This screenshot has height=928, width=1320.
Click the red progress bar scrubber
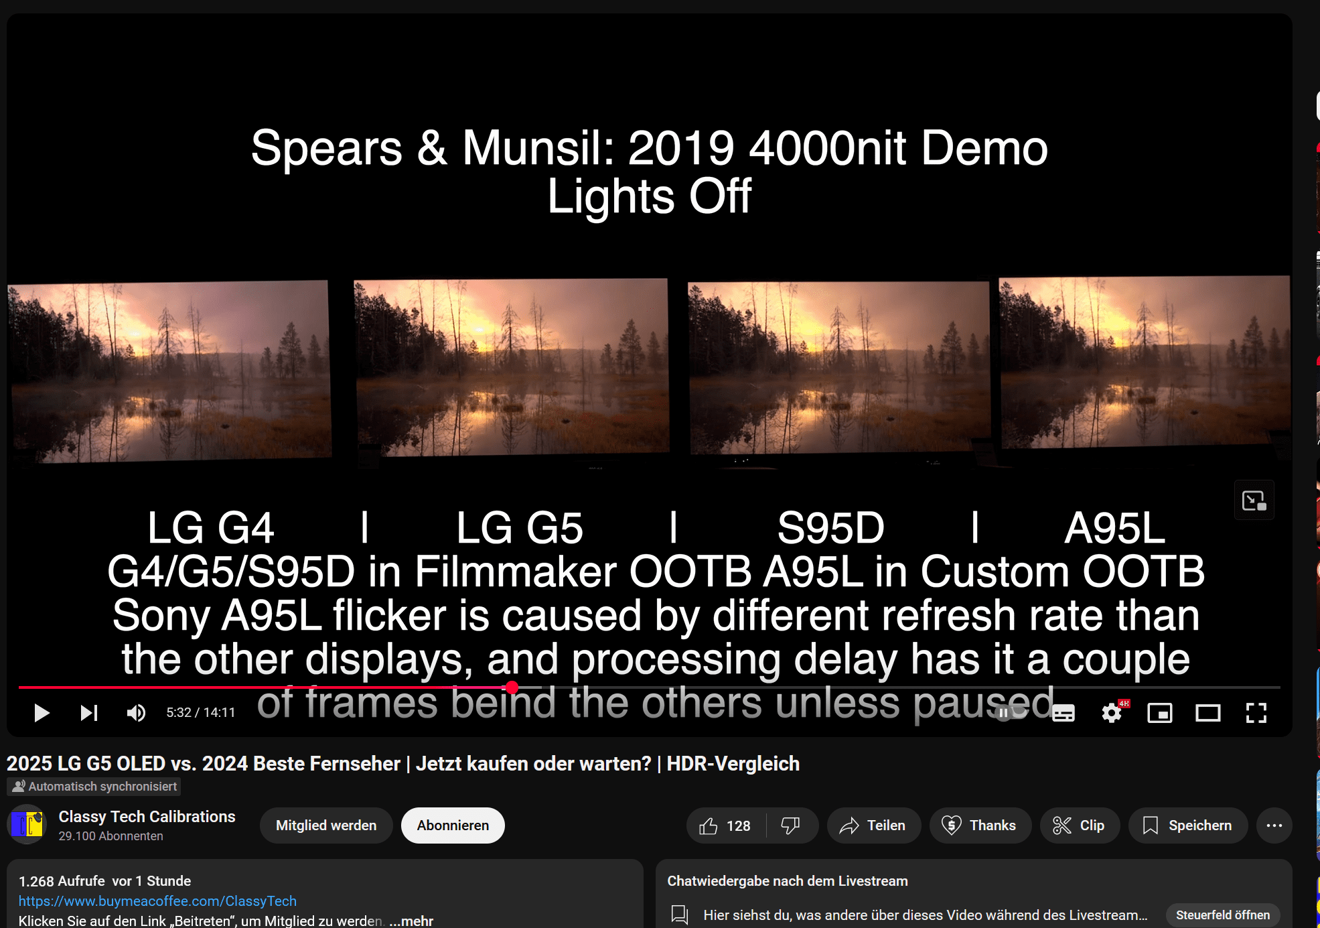point(512,687)
